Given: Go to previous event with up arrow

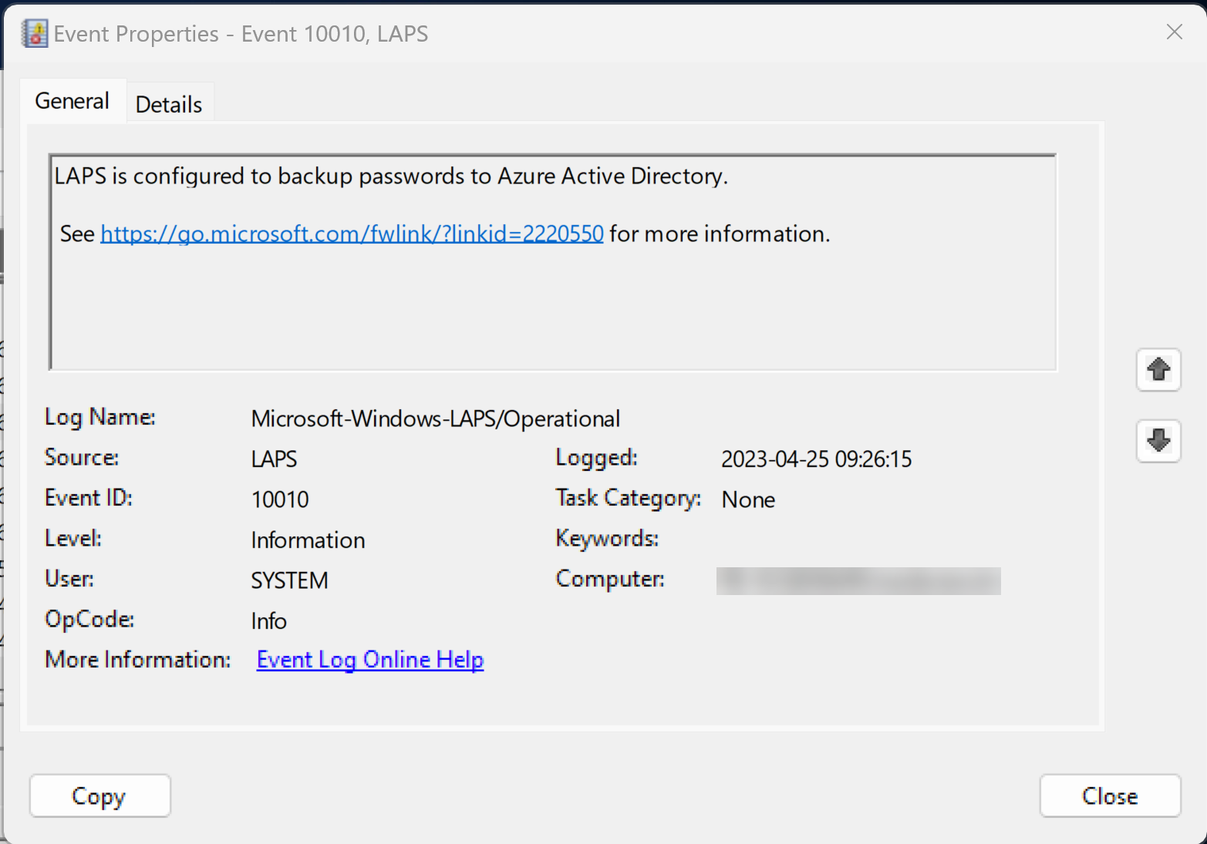Looking at the screenshot, I should [1158, 370].
